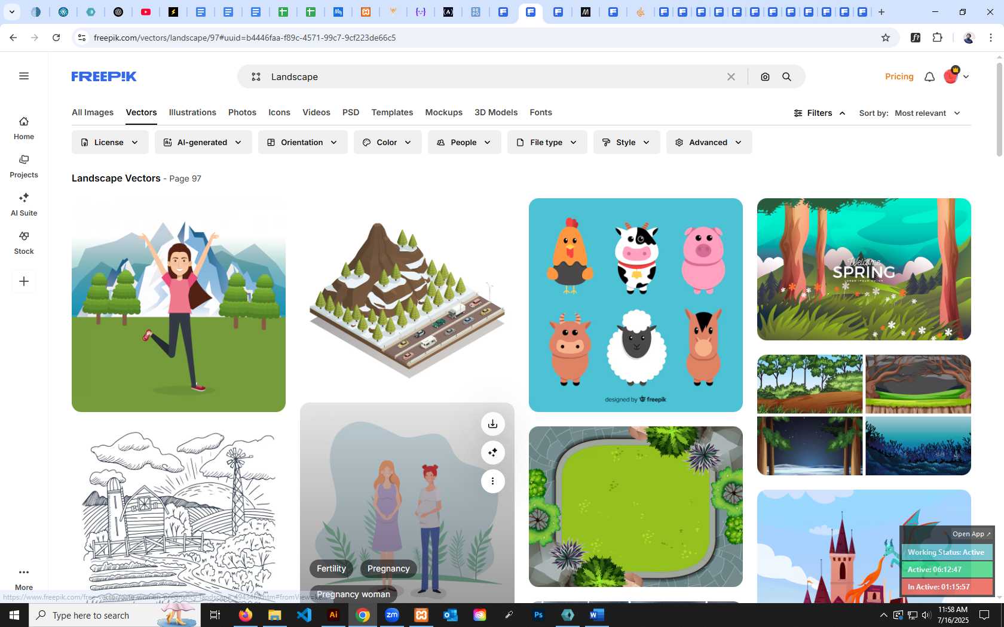Expand Orientation filter dropdown
The height and width of the screenshot is (627, 1004).
point(302,142)
